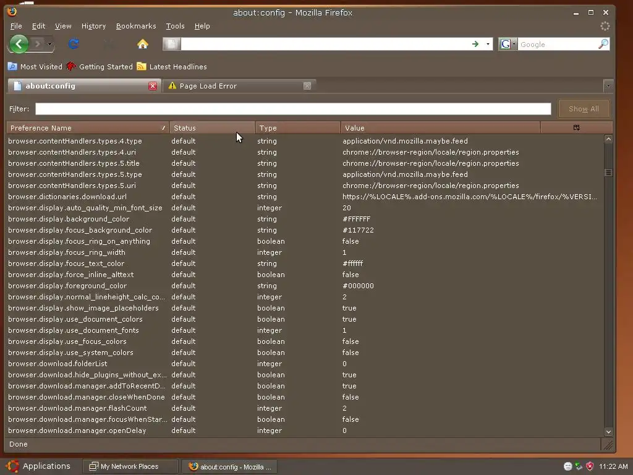The width and height of the screenshot is (633, 475).
Task: Open the back/forward history dropdown arrow
Action: coord(49,44)
